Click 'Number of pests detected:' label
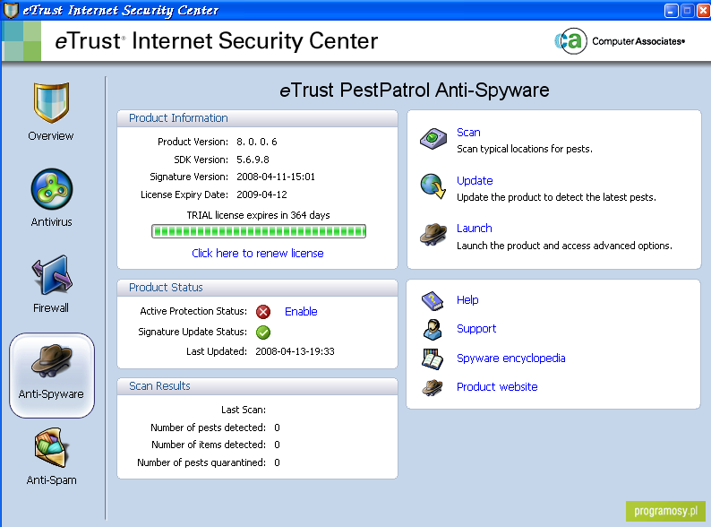This screenshot has height=527, width=711. click(x=208, y=428)
